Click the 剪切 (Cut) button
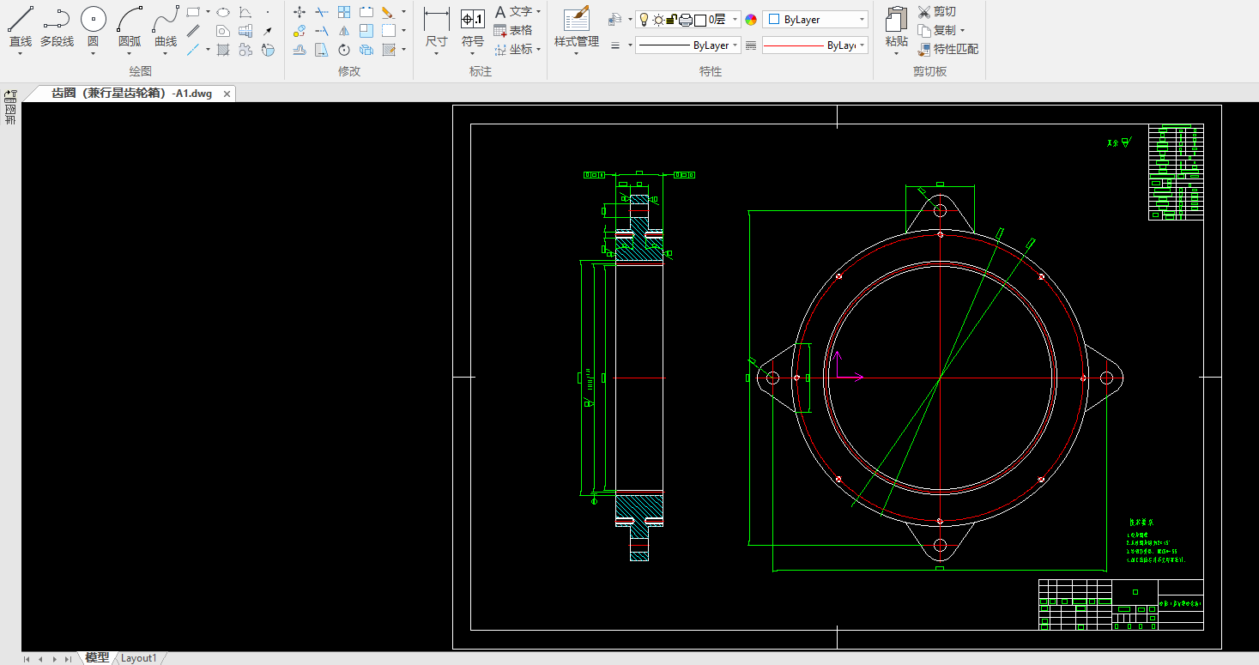The width and height of the screenshot is (1259, 665). tap(936, 12)
